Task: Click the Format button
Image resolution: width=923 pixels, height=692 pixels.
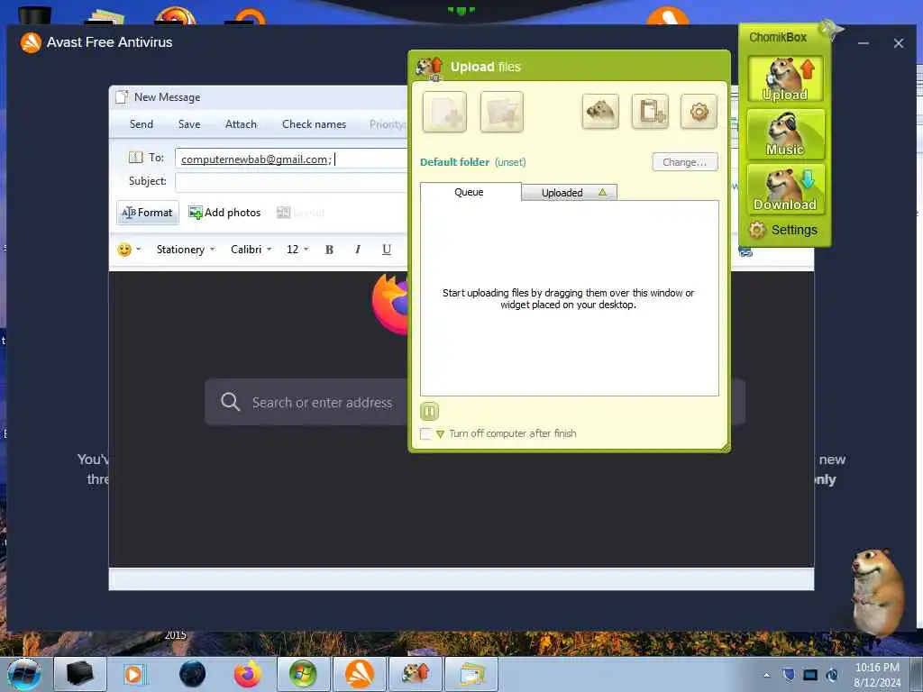Action: 147,213
